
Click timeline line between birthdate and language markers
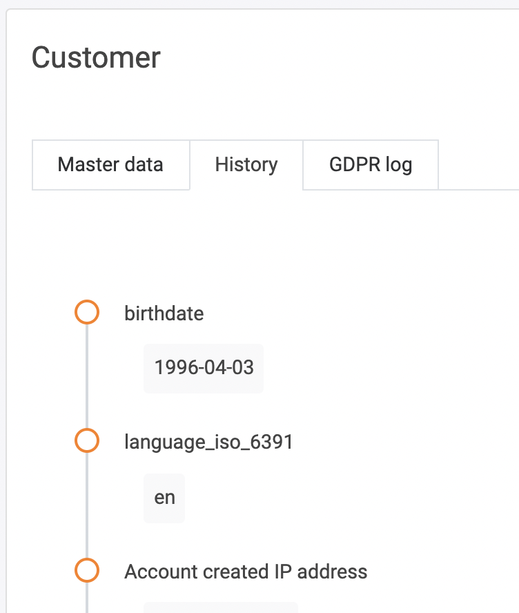pyautogui.click(x=87, y=376)
